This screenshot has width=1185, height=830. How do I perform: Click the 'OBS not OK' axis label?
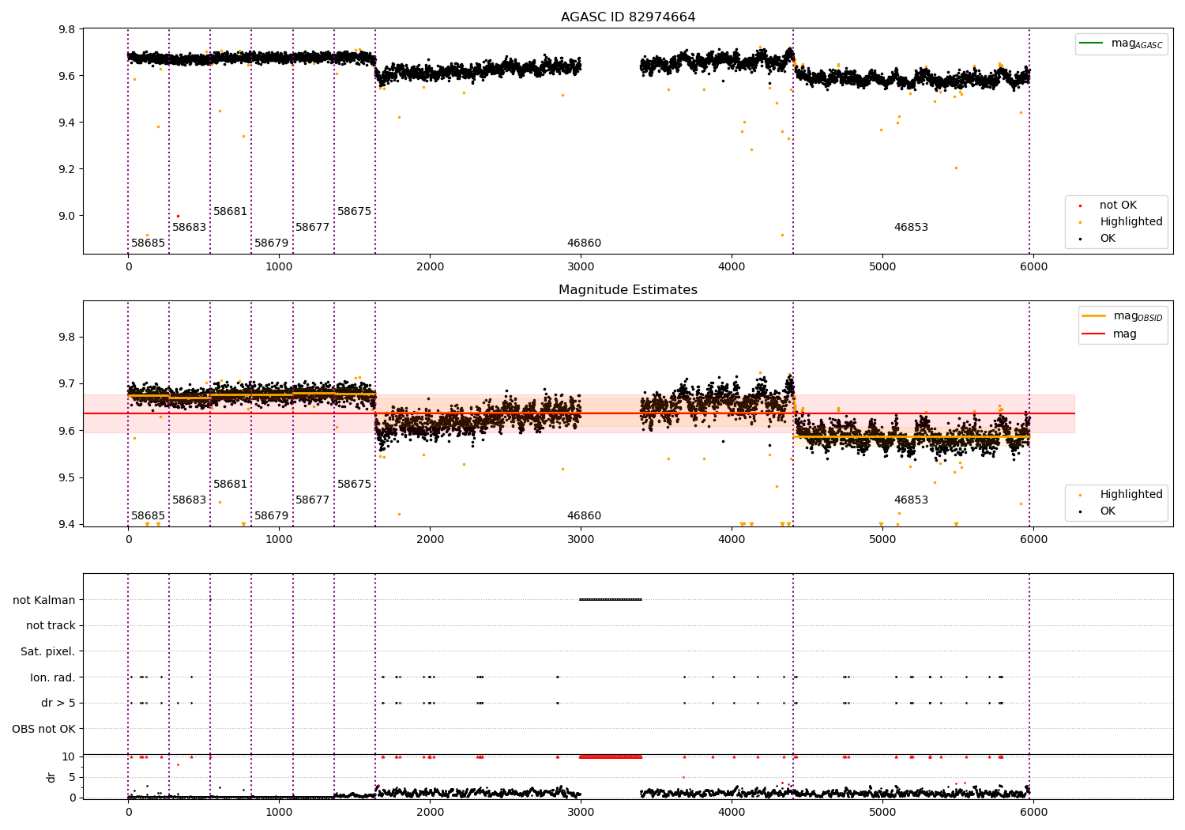coord(44,729)
